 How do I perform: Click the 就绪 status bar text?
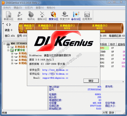tap(5, 113)
